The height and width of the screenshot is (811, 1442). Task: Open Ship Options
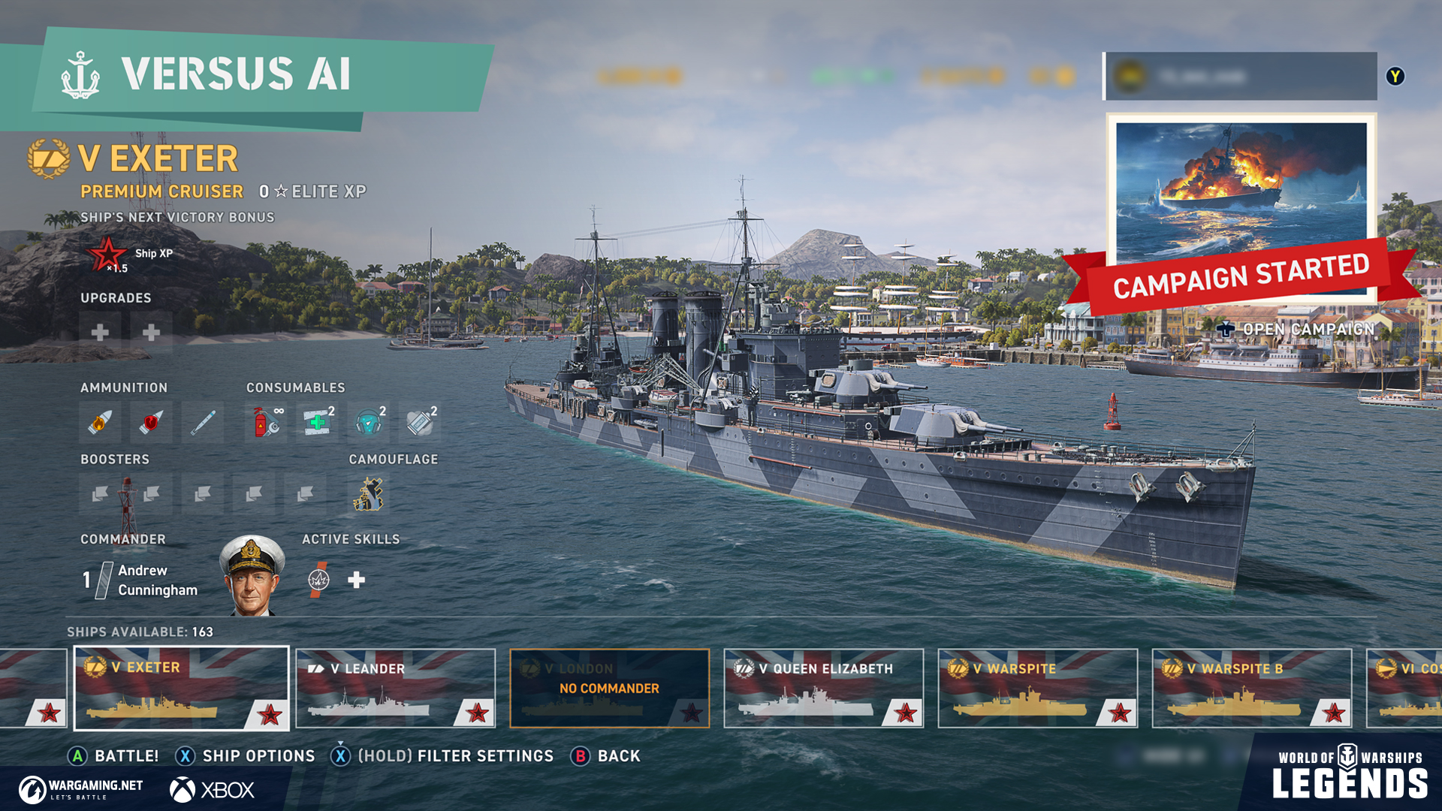pyautogui.click(x=246, y=755)
